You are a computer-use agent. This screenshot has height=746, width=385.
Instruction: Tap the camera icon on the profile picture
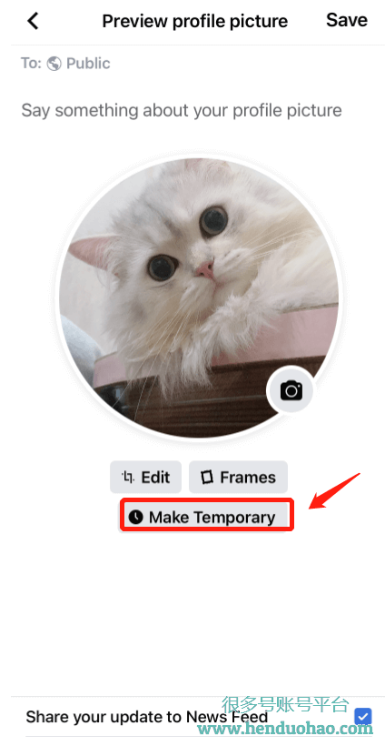click(x=291, y=391)
